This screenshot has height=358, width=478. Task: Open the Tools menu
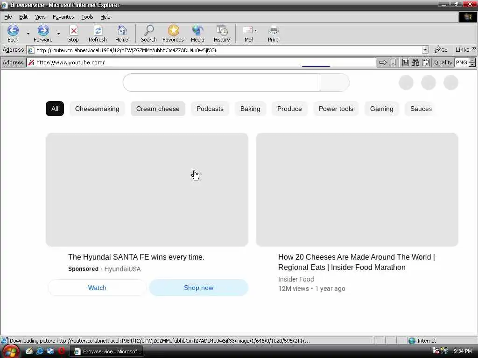(87, 17)
